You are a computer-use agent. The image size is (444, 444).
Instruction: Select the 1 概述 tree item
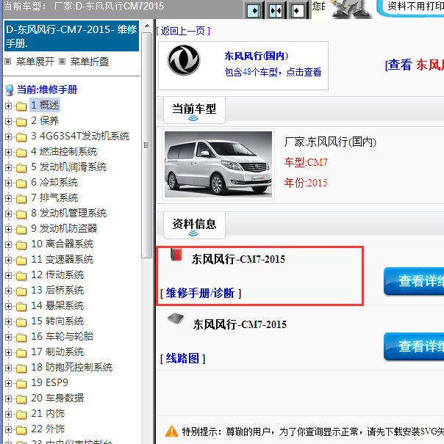pos(45,105)
